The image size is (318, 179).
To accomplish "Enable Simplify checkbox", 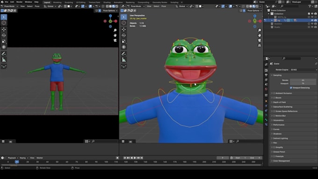I will [274, 147].
